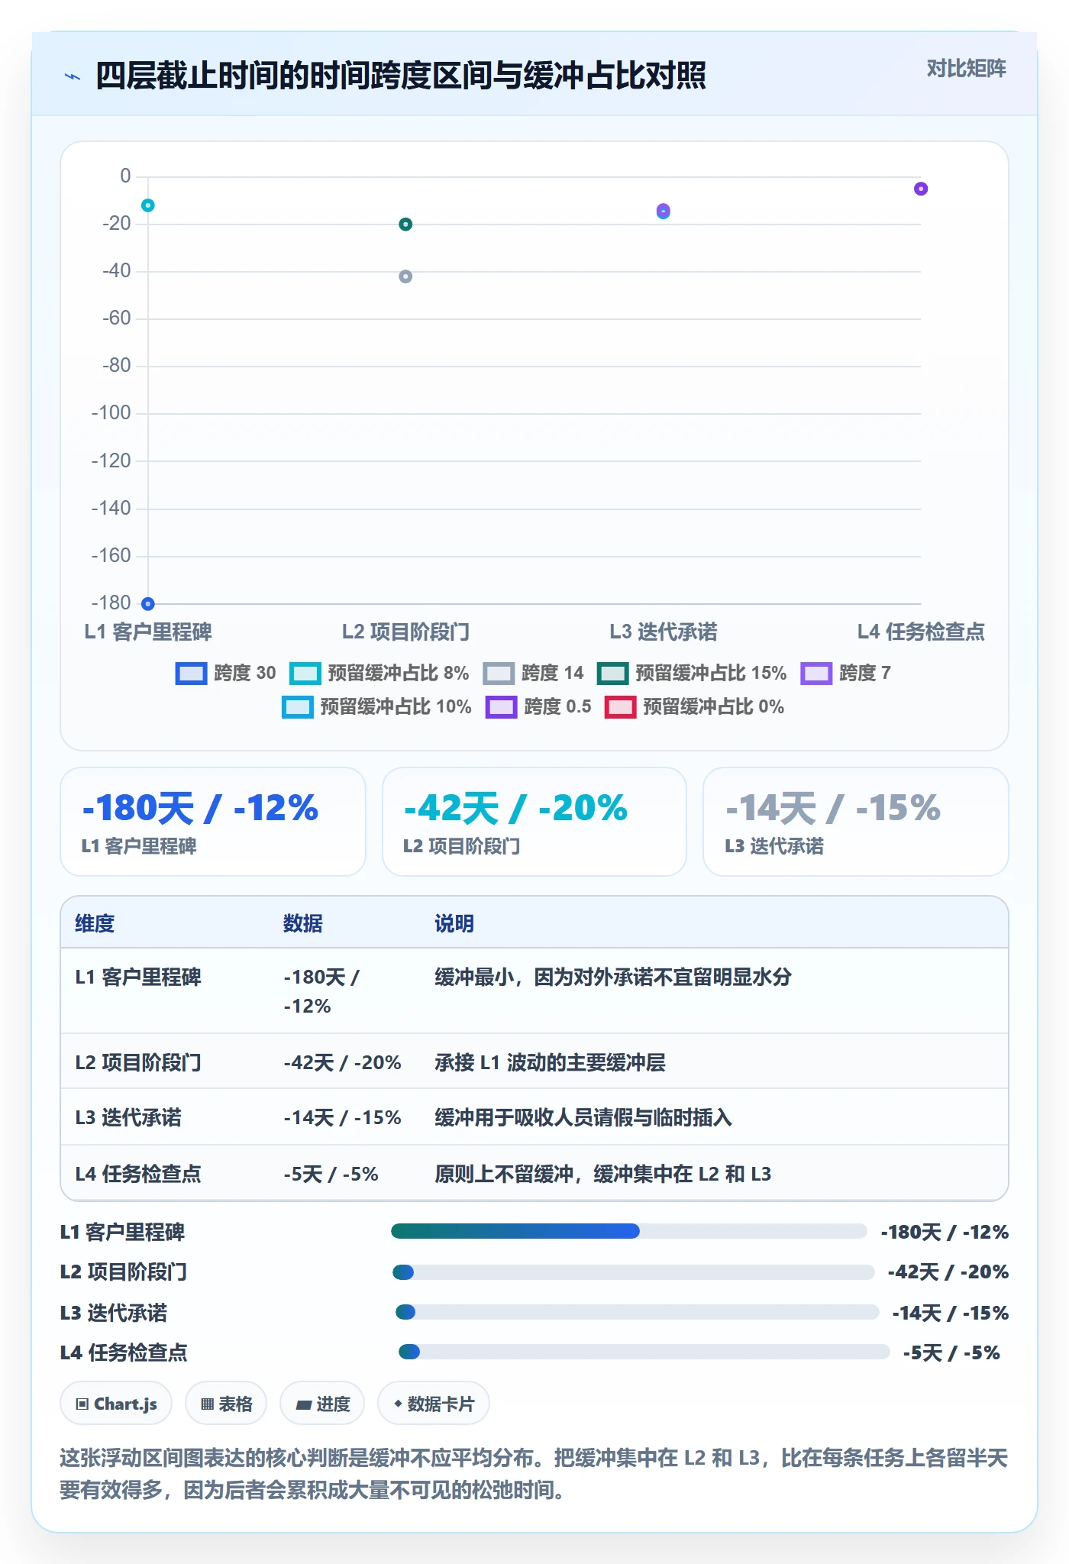The image size is (1069, 1564).
Task: Click the 数据 column header
Action: 303,923
